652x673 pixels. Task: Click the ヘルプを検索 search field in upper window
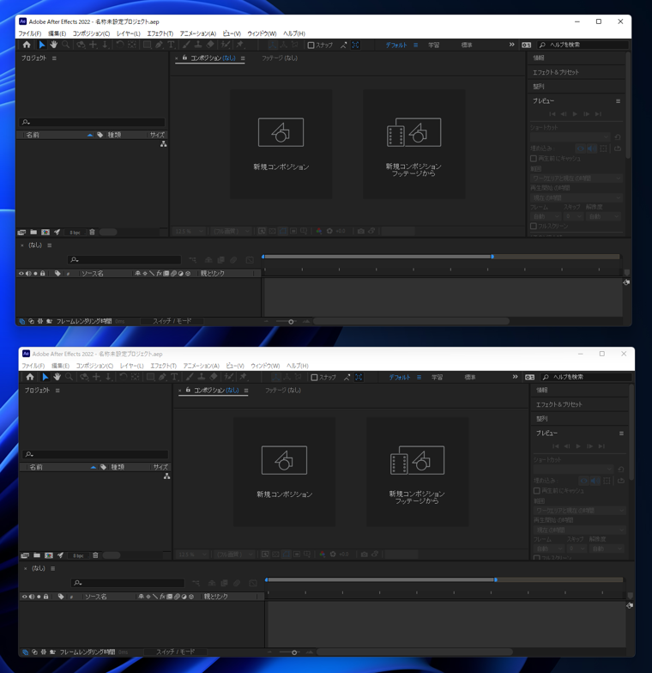pyautogui.click(x=583, y=45)
